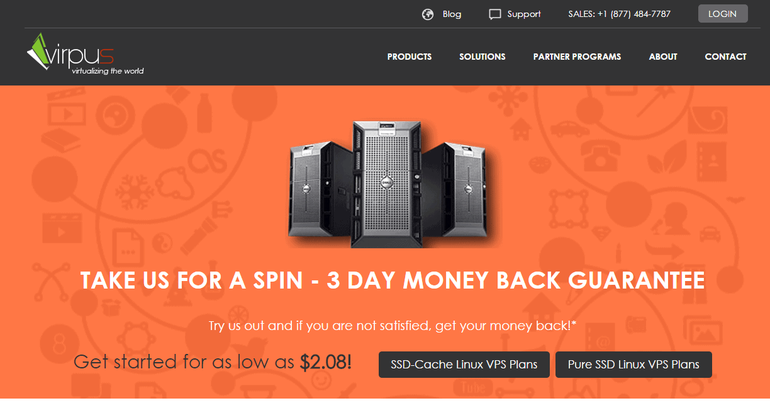The image size is (770, 408).
Task: Click the LOGIN button
Action: 723,14
